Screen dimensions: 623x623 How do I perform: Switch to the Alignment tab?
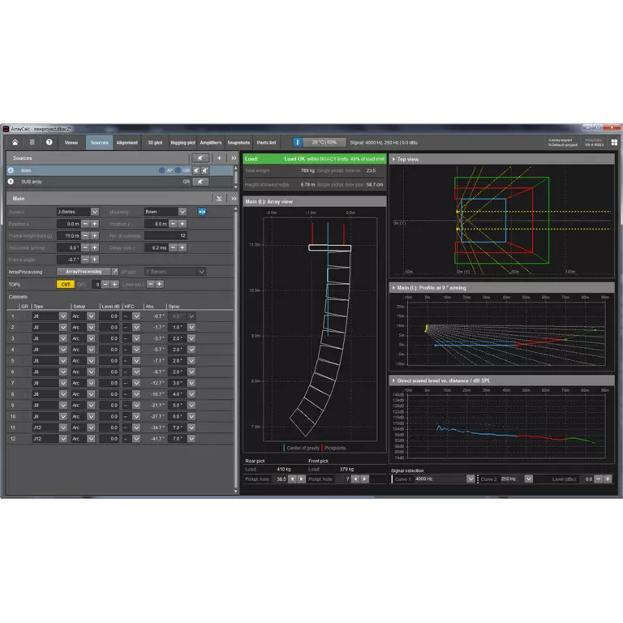click(x=127, y=142)
